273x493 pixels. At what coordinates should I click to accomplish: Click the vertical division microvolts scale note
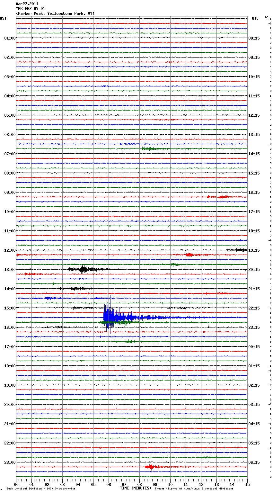[x=41, y=489]
